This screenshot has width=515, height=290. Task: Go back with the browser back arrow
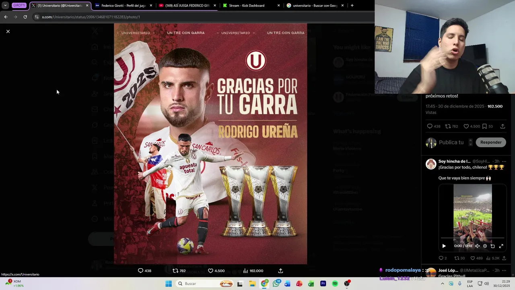pos(6,17)
